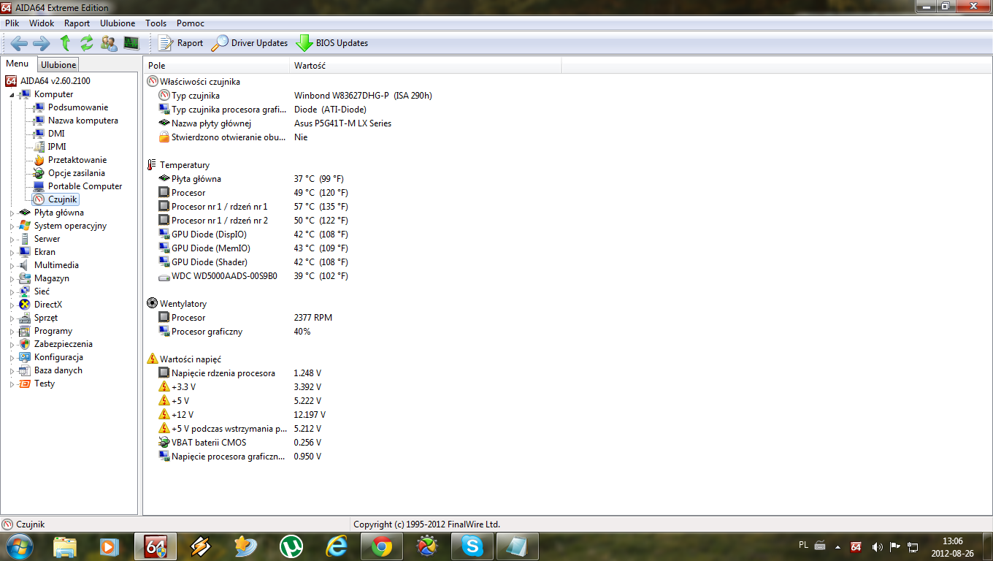The height and width of the screenshot is (561, 993).
Task: Open the Tools menu
Action: click(156, 23)
